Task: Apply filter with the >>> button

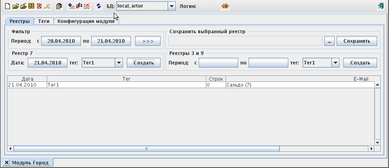Action: [x=148, y=41]
